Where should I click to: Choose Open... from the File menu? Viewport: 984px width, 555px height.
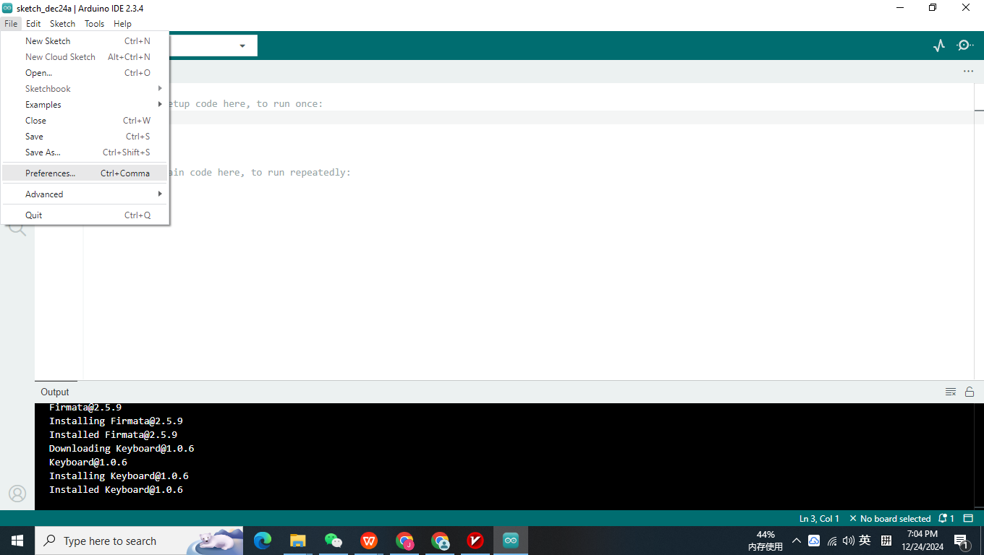click(x=85, y=73)
